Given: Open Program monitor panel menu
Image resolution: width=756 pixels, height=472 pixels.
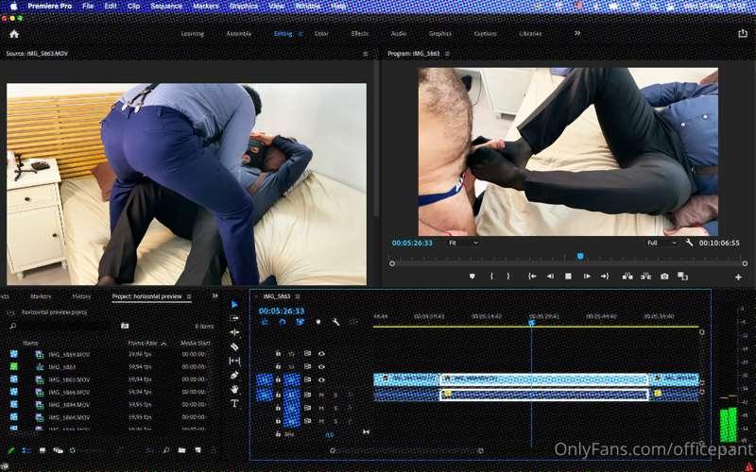Looking at the screenshot, I should (x=447, y=54).
